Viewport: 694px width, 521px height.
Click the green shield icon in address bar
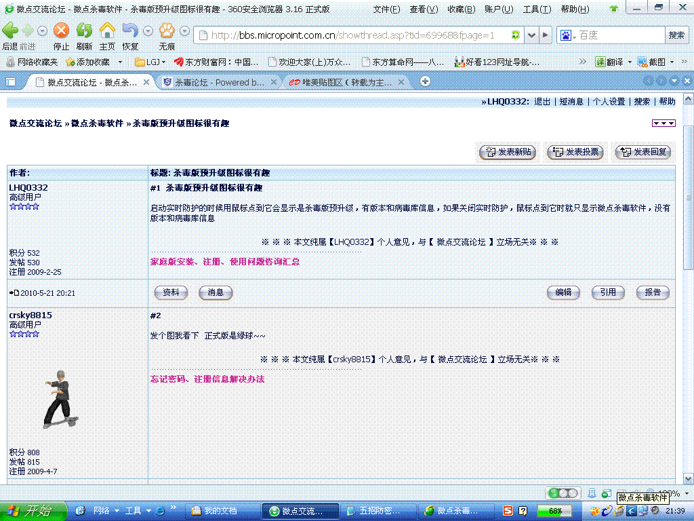[515, 35]
